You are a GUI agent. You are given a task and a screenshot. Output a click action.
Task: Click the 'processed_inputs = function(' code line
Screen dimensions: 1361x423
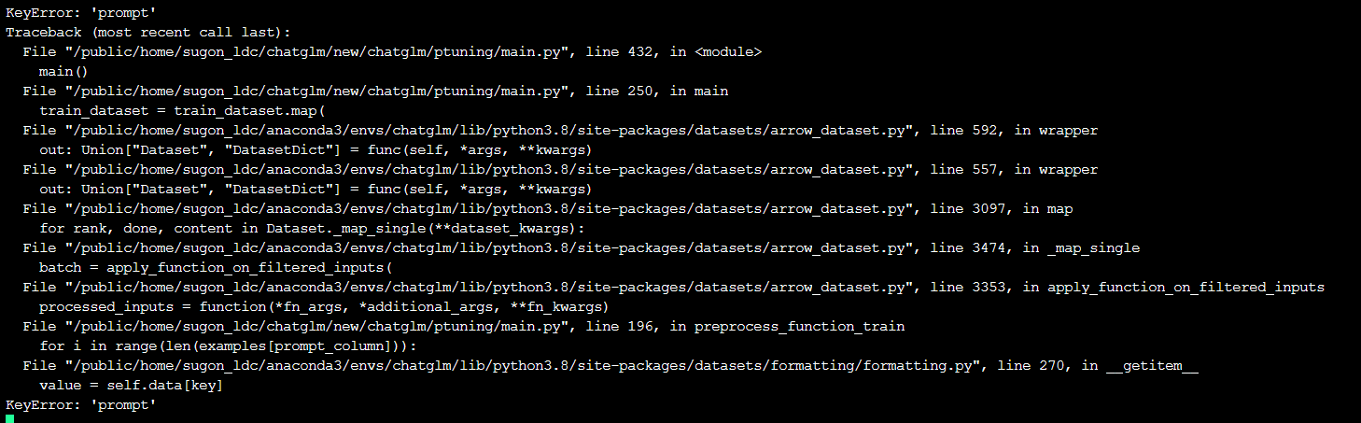click(x=323, y=307)
